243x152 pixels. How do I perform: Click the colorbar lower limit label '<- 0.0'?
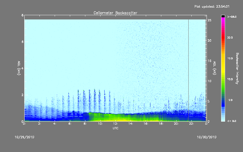click(232, 121)
